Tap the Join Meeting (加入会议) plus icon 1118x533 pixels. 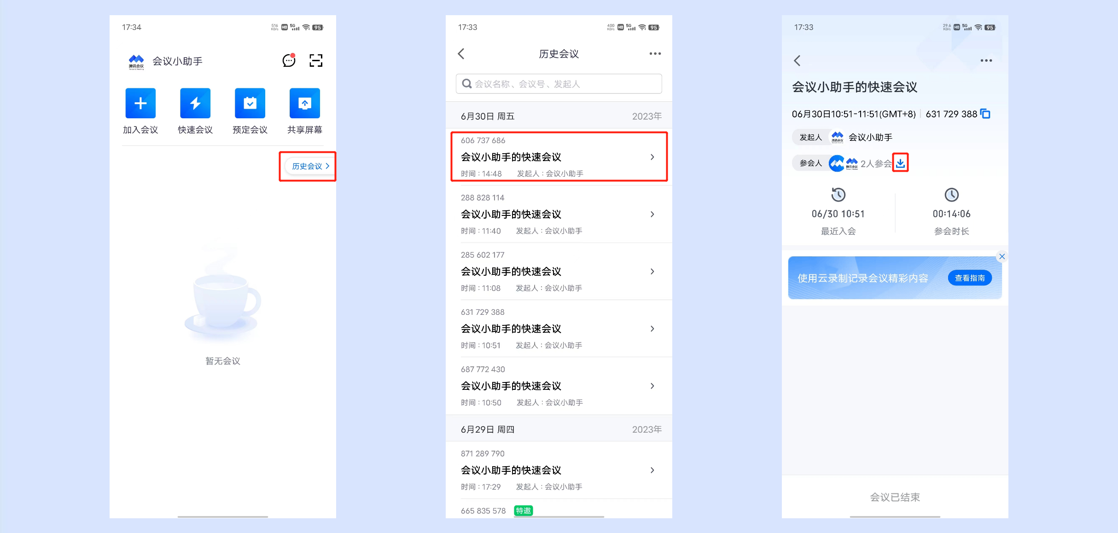140,103
